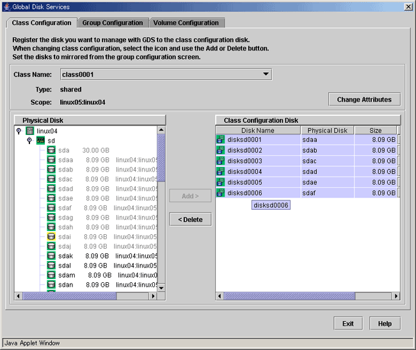Click Physical Disk tree scroll down arrow
This screenshot has height=350, width=416.
[161, 288]
